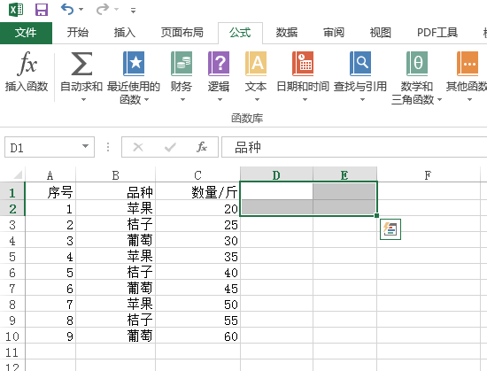Open the 逻辑 functions icon
This screenshot has height=371, width=487.
[x=219, y=64]
